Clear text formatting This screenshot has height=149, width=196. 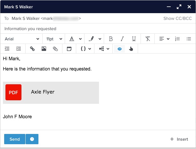pos(148,39)
